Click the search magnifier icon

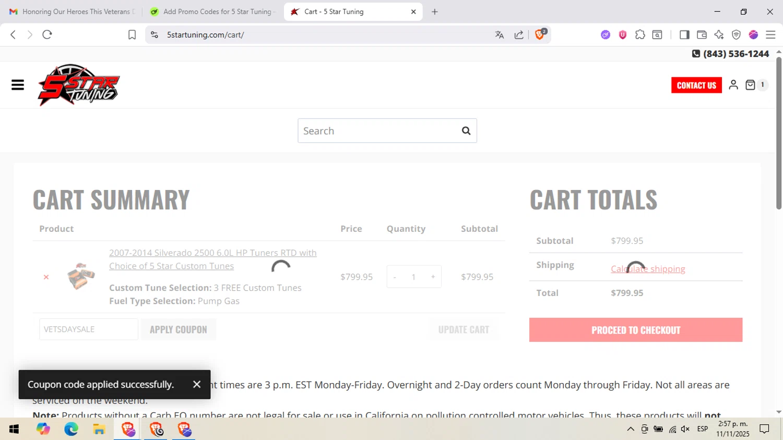pyautogui.click(x=466, y=130)
